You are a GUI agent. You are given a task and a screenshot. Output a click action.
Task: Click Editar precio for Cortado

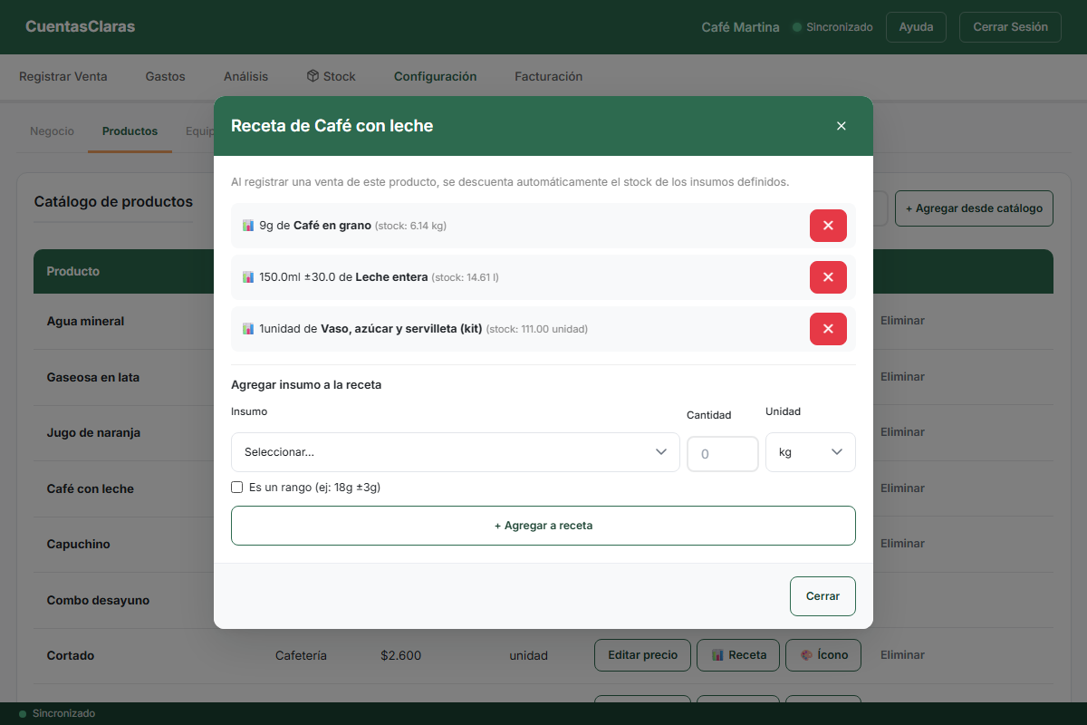[642, 655]
